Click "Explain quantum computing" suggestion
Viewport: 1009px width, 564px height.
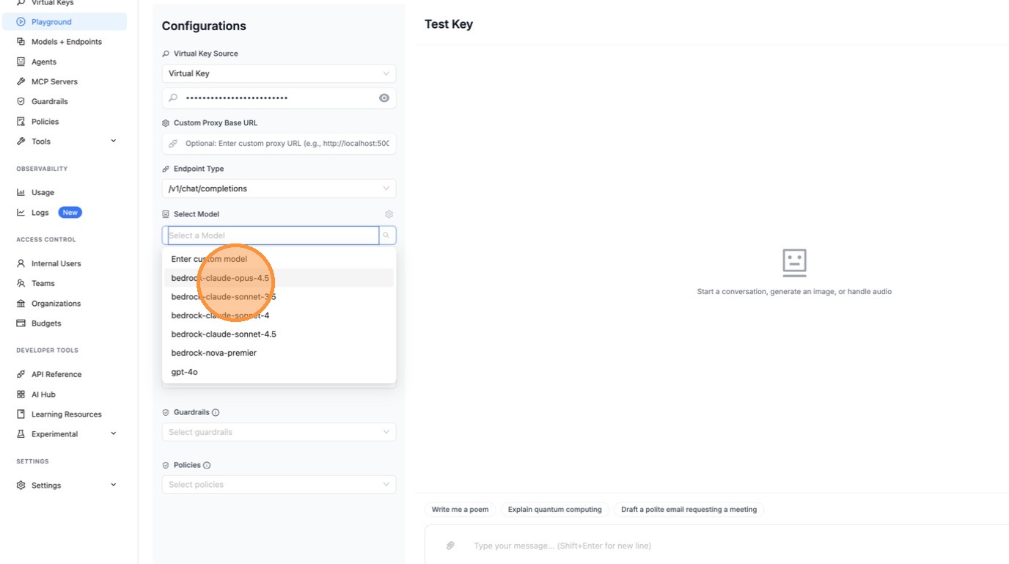pyautogui.click(x=554, y=509)
